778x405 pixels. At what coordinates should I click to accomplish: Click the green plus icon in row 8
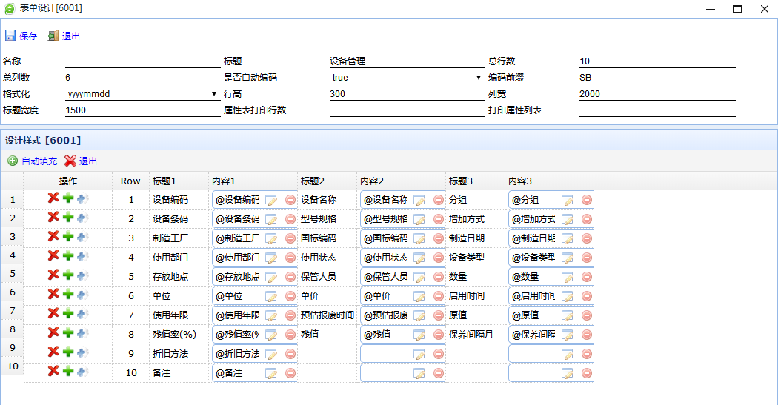coord(68,332)
